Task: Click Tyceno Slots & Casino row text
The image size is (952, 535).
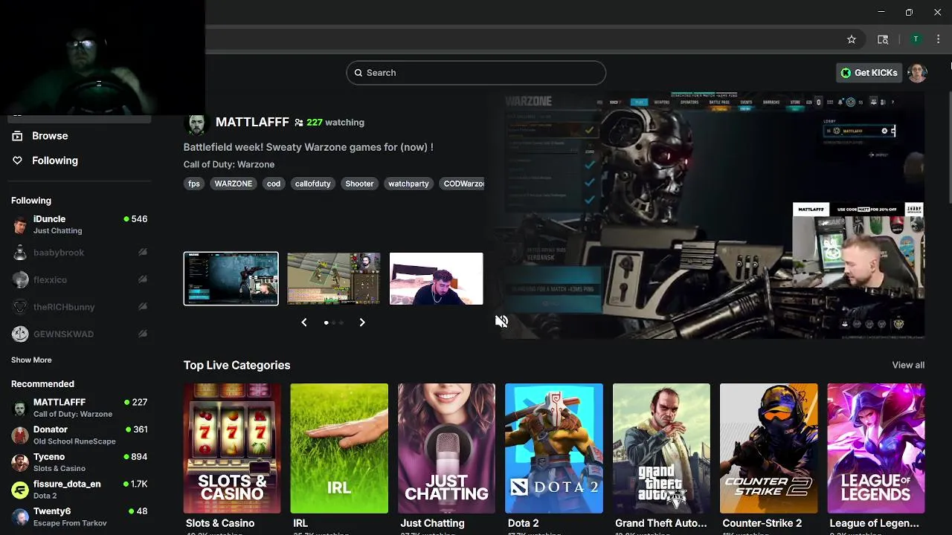Action: coord(59,469)
